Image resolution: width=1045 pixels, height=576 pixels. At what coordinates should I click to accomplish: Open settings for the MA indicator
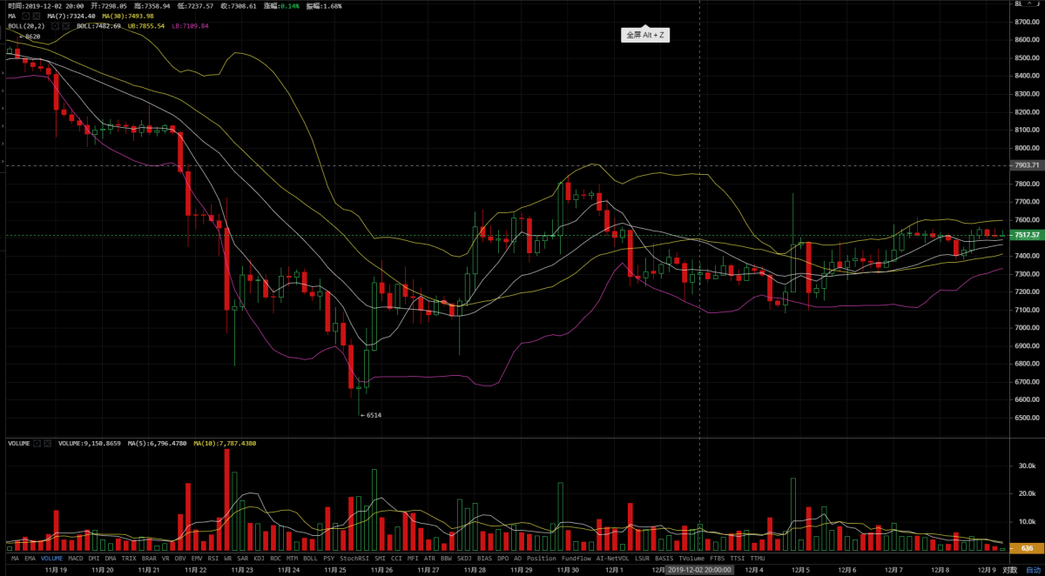(26, 17)
